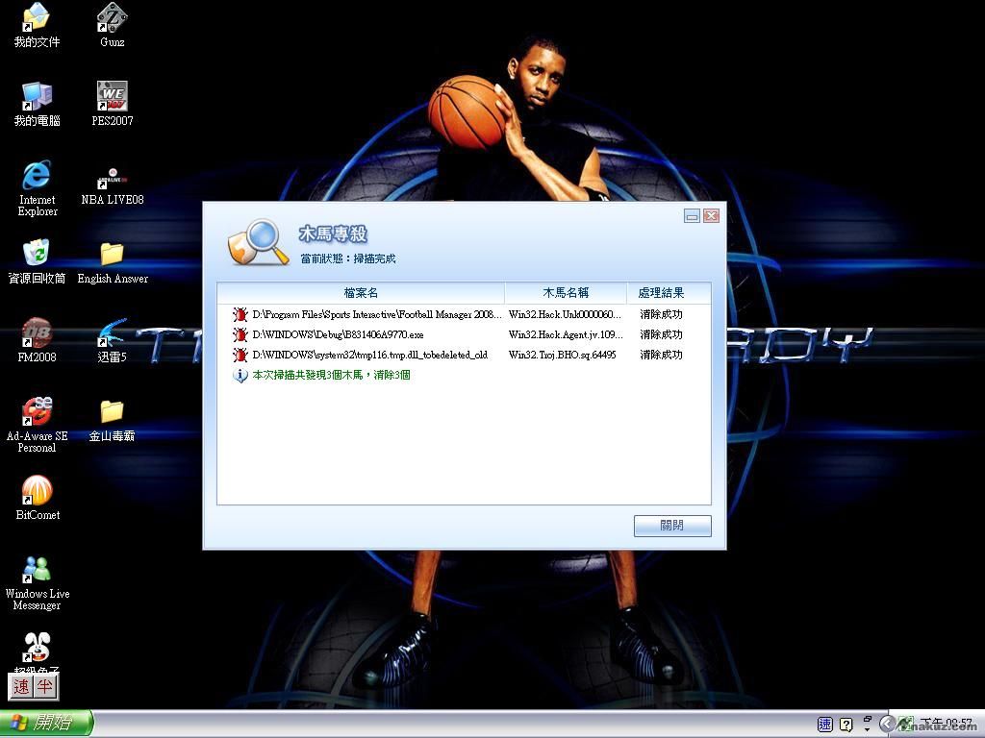Click the Win32.Hack.Agent.jv.109 trojan name

click(566, 334)
